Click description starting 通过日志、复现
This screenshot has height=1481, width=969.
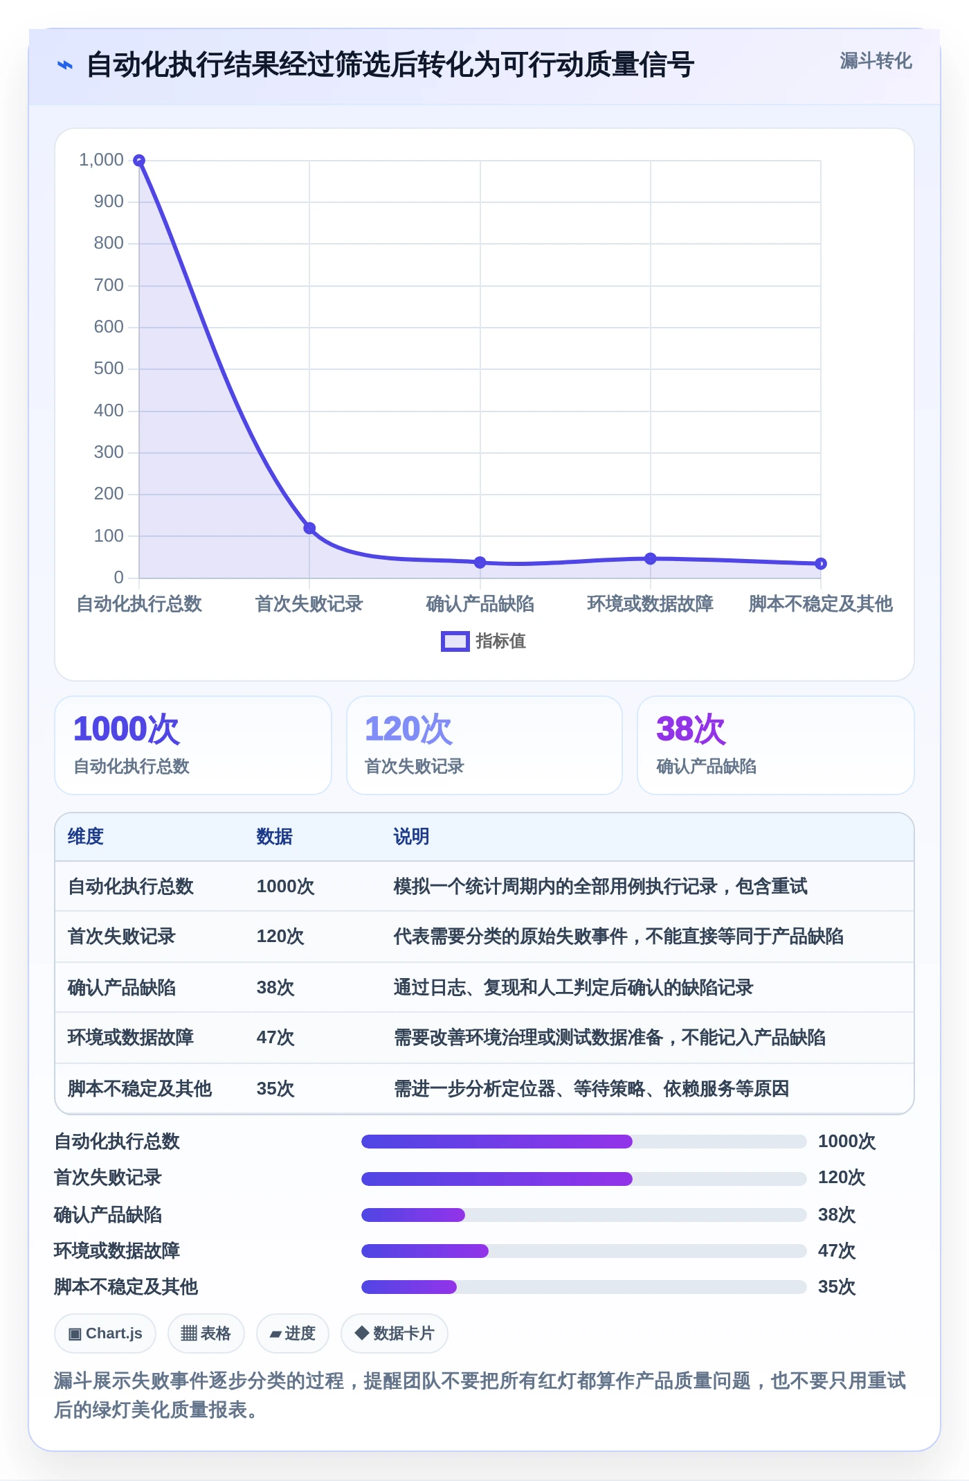tap(573, 988)
